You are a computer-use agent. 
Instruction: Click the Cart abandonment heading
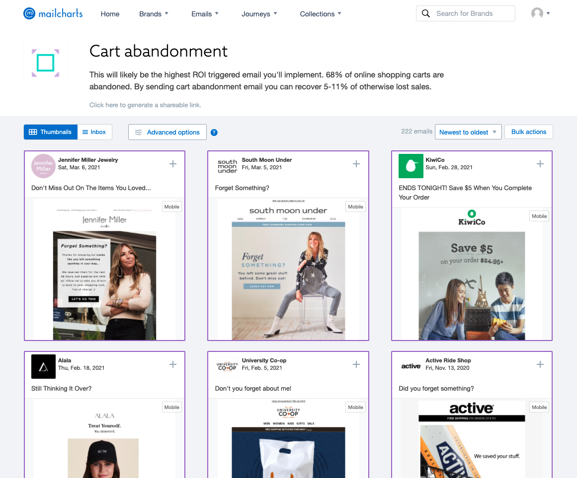(159, 51)
